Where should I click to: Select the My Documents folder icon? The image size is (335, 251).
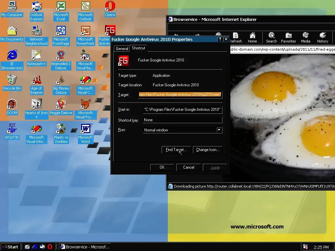point(12,34)
